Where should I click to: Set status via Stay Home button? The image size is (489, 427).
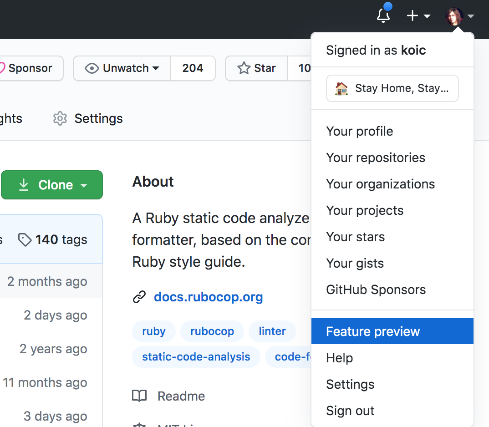[x=392, y=88]
